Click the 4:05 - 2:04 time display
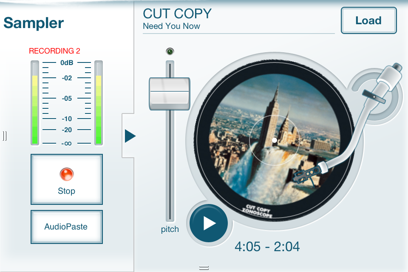 267,246
